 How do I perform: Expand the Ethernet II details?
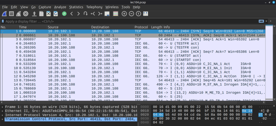tap(2, 111)
